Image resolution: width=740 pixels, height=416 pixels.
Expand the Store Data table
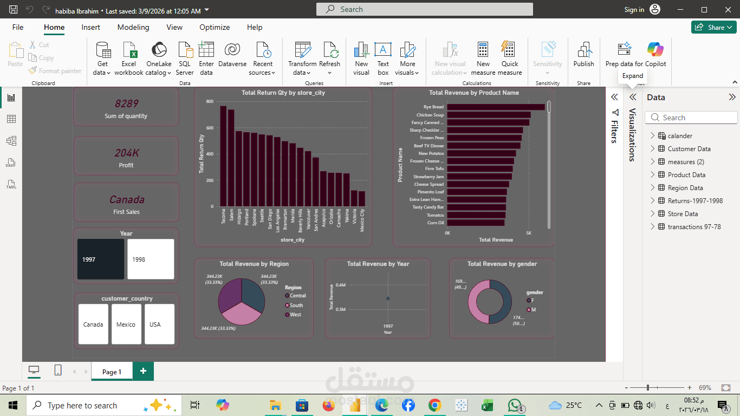pos(652,214)
